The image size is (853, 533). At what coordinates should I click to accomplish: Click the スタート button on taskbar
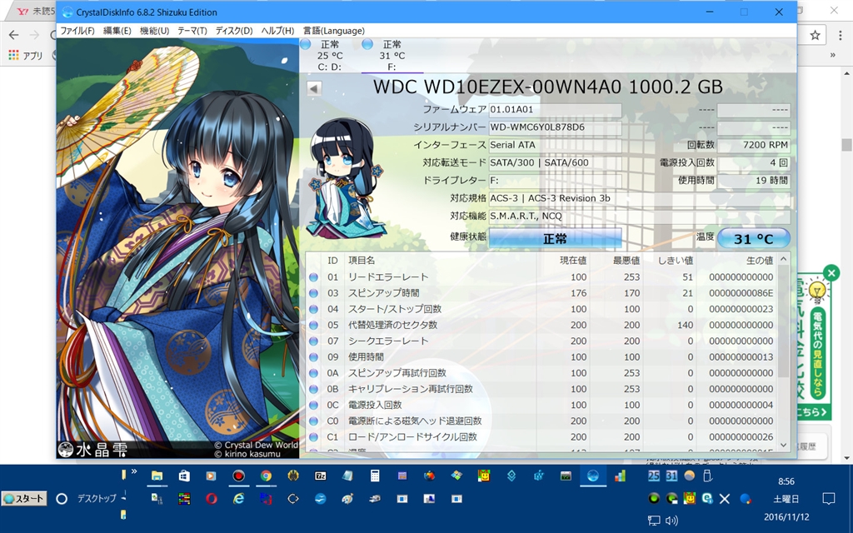pyautogui.click(x=24, y=498)
